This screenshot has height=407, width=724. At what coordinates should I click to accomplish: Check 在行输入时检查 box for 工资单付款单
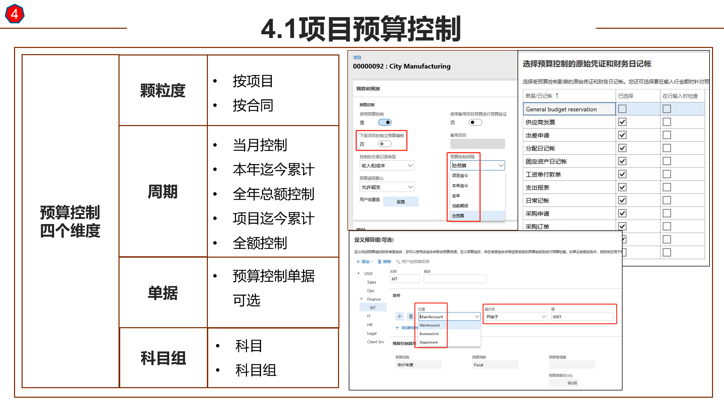tap(667, 174)
